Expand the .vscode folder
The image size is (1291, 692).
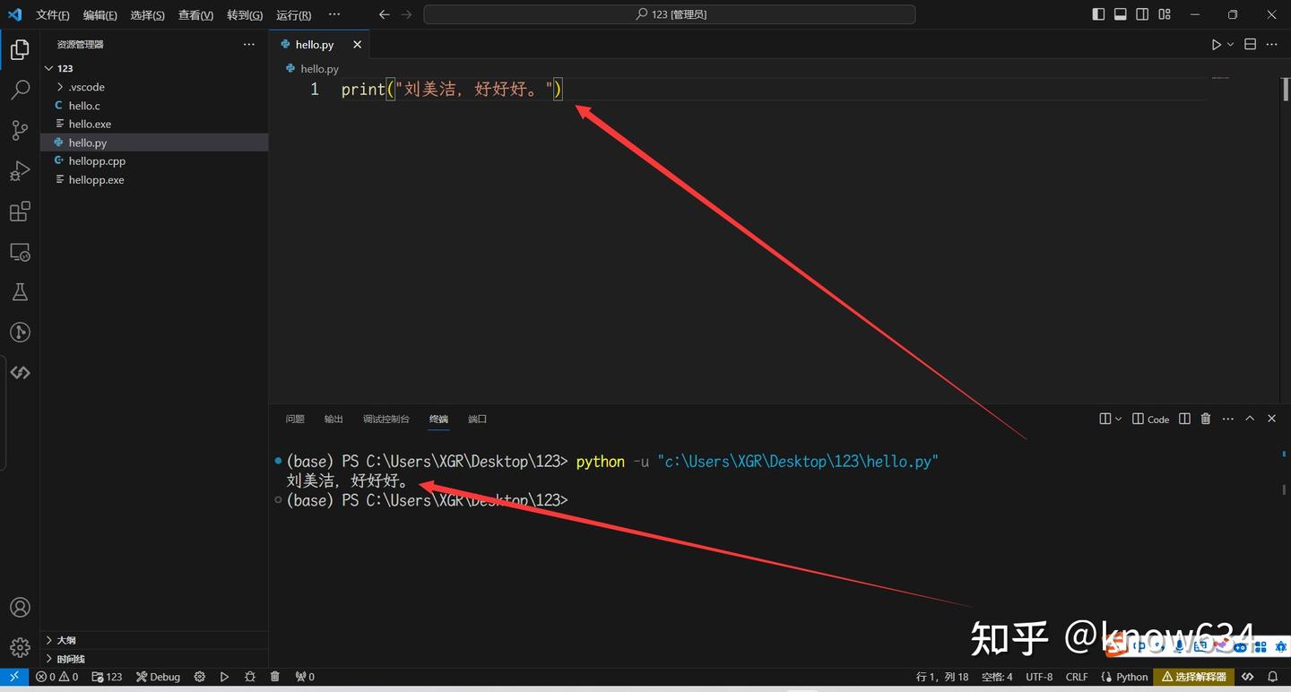tap(61, 86)
